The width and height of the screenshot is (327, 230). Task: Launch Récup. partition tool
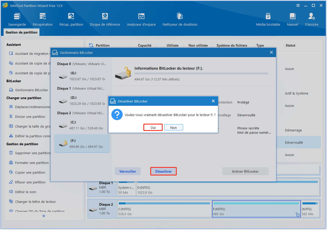(x=71, y=20)
